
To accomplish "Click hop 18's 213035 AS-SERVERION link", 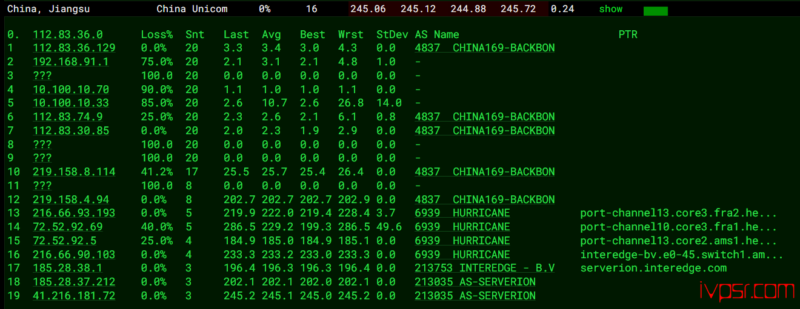I will (x=475, y=282).
